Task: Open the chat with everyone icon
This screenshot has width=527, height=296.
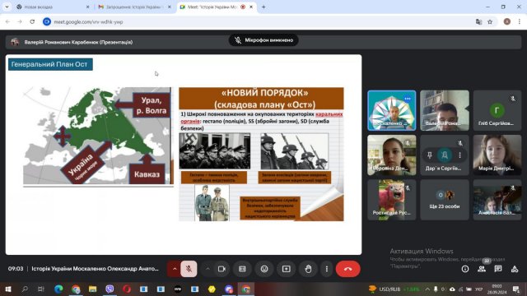Action: click(498, 269)
